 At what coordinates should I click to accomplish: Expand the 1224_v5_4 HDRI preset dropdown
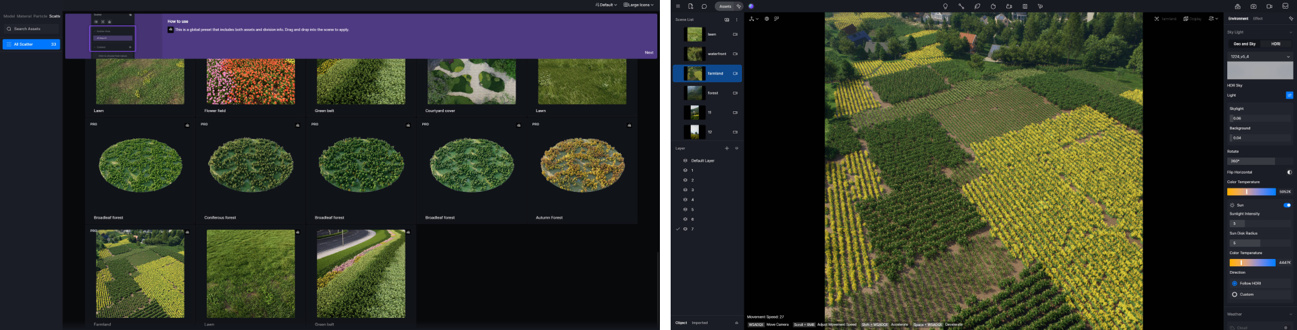(x=1259, y=56)
